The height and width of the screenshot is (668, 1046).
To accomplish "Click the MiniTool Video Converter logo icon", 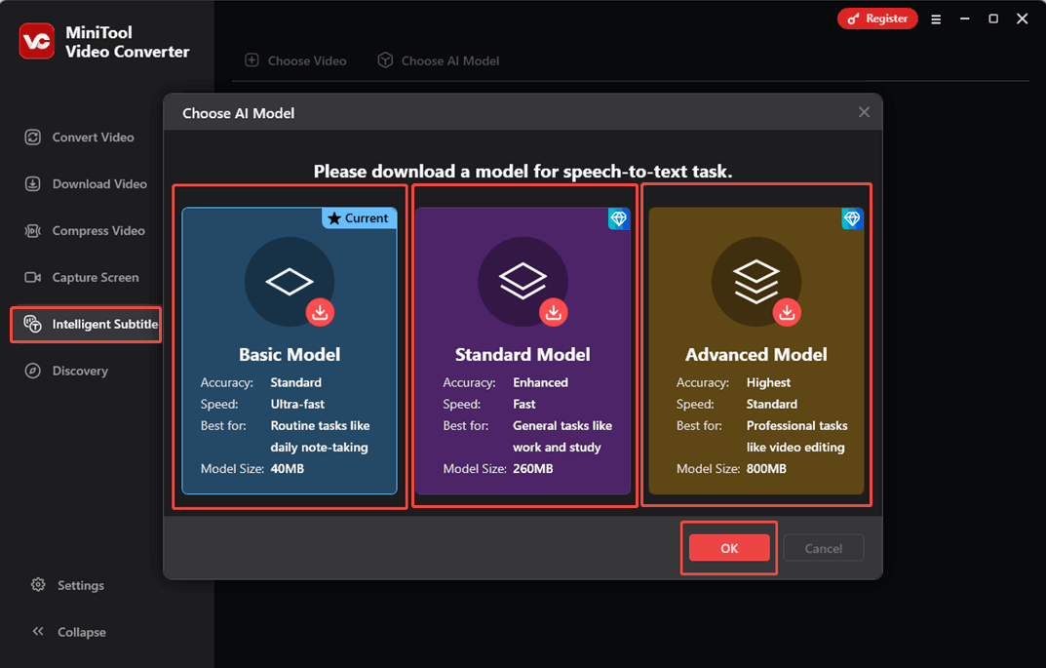I will coord(37,41).
